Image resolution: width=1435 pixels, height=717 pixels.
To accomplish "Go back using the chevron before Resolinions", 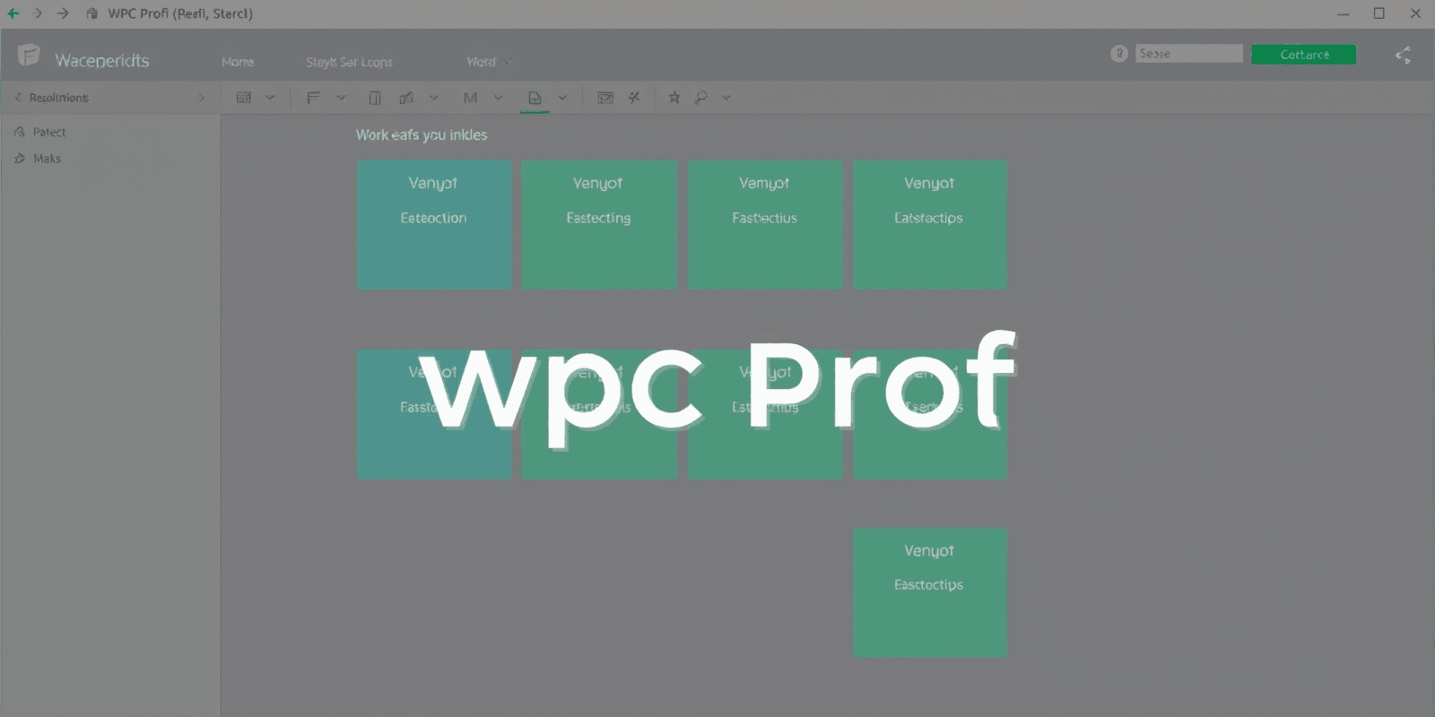I will pyautogui.click(x=18, y=98).
